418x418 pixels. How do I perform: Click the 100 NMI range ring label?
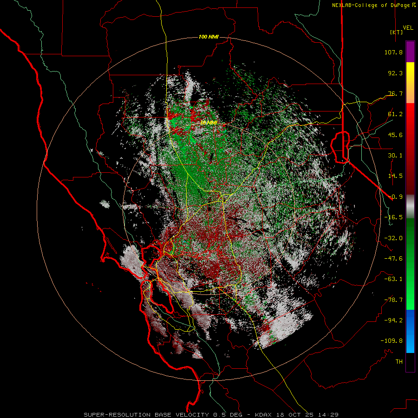[x=209, y=37]
